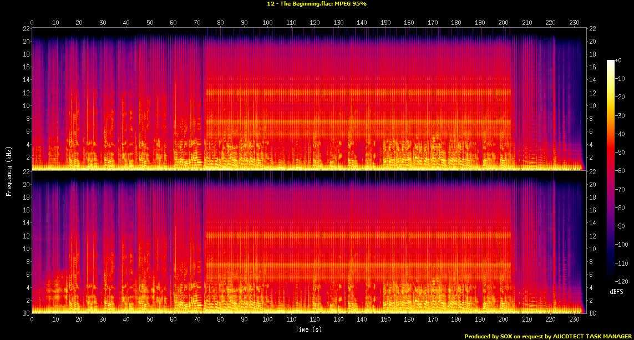
Task: Select the '-60' mark on the dBFS scale
Action: coord(623,171)
